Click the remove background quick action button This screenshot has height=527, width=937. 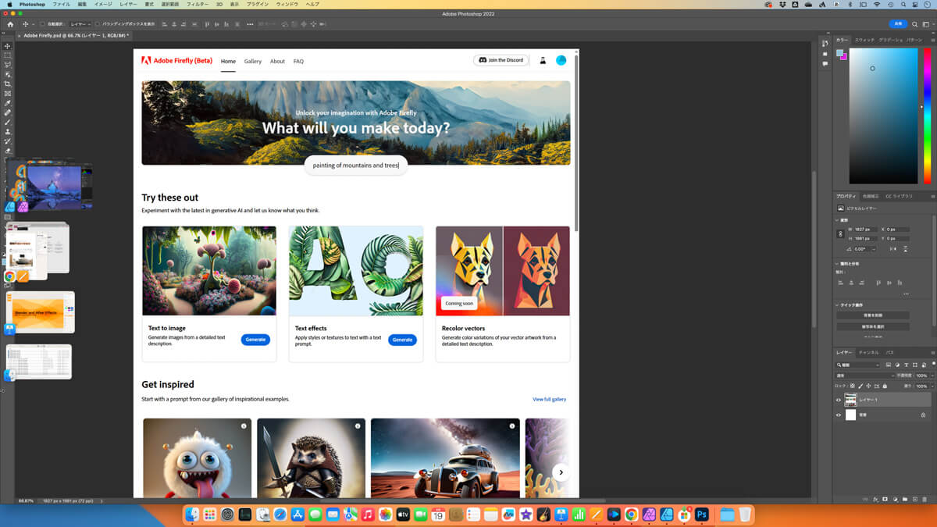[873, 315]
